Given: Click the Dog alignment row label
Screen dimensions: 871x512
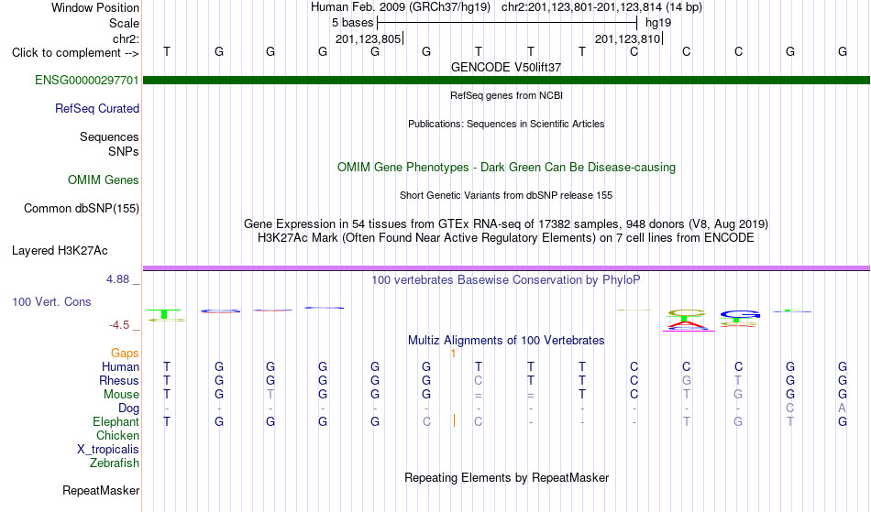Looking at the screenshot, I should tap(129, 409).
